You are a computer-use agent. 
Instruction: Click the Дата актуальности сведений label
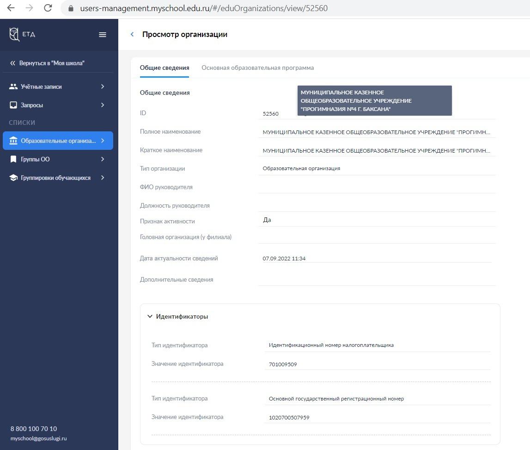tap(179, 259)
